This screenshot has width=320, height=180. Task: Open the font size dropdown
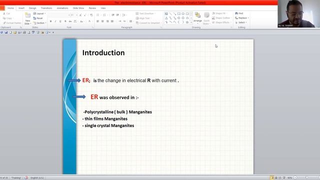point(76,15)
